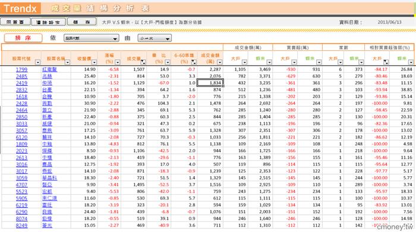
Task: Select the -930 net buy cell in row 1799
Action: (291, 69)
